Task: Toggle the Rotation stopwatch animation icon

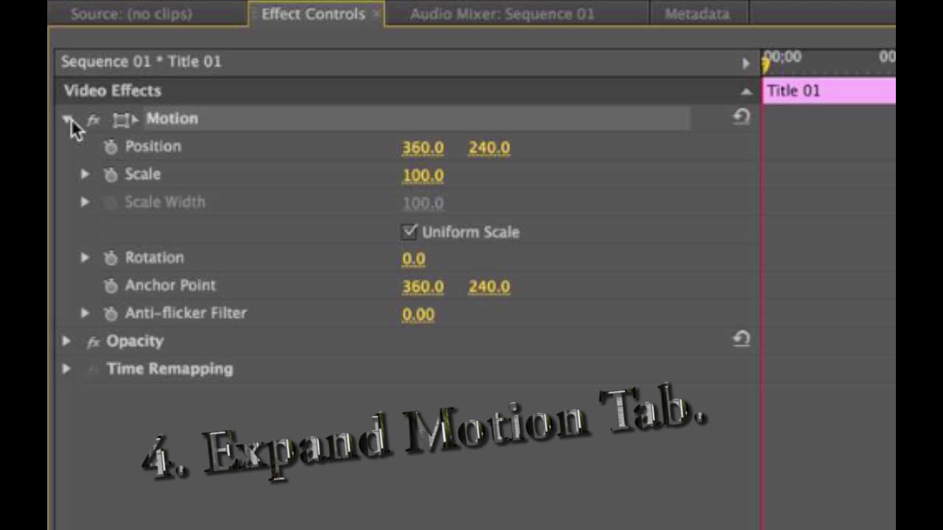Action: click(111, 258)
